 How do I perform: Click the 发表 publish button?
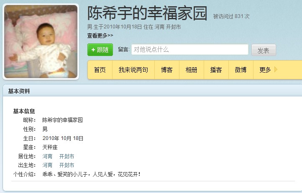click(x=264, y=50)
